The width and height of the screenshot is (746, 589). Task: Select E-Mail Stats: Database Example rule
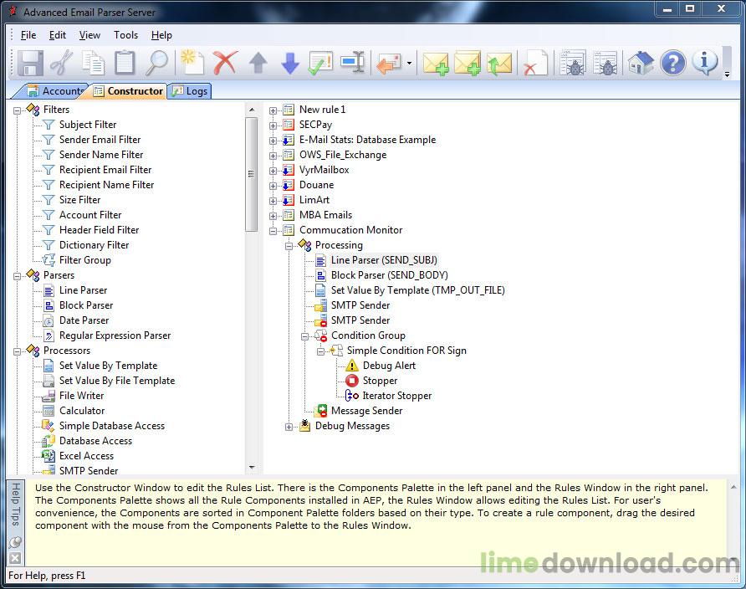point(367,140)
